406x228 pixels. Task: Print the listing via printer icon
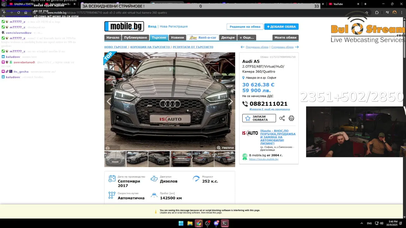click(x=291, y=118)
